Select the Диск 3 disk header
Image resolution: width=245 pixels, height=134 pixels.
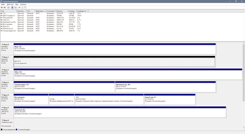(x=7, y=87)
